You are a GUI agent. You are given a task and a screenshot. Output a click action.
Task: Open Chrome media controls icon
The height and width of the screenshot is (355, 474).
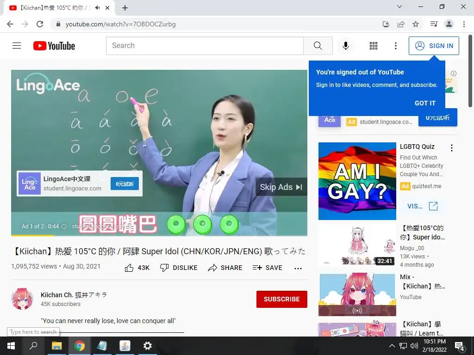point(434,24)
